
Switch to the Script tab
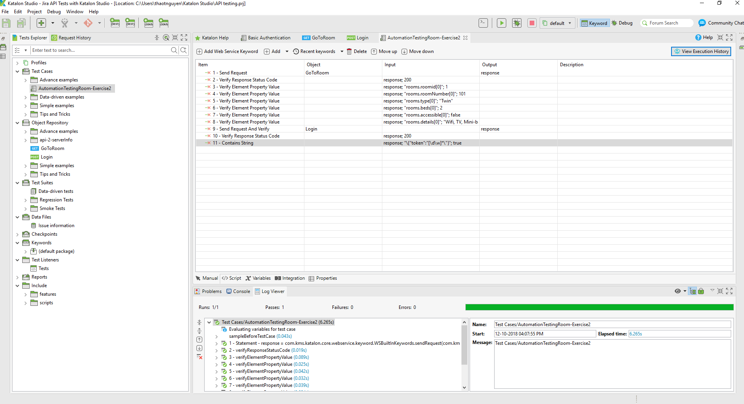[232, 278]
